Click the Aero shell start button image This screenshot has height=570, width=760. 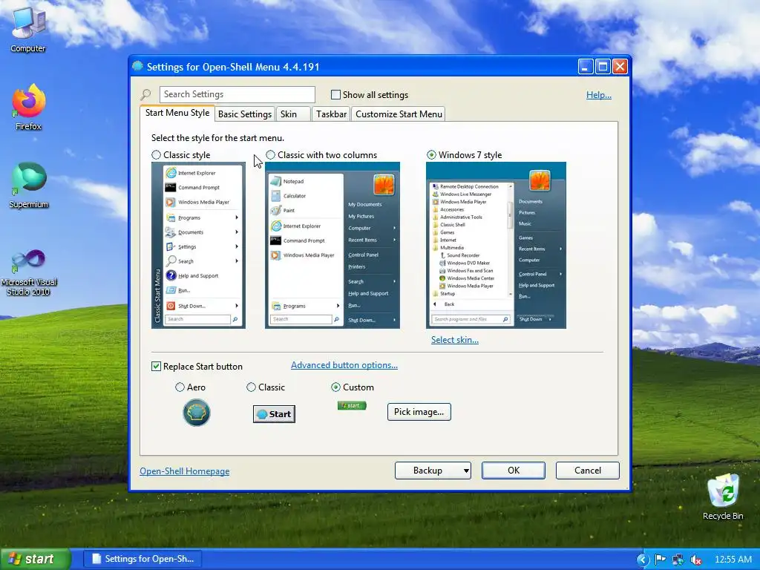coord(196,413)
